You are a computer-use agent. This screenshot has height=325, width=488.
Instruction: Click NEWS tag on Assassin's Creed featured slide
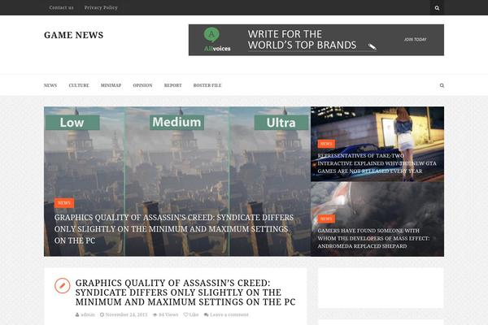[x=64, y=203]
